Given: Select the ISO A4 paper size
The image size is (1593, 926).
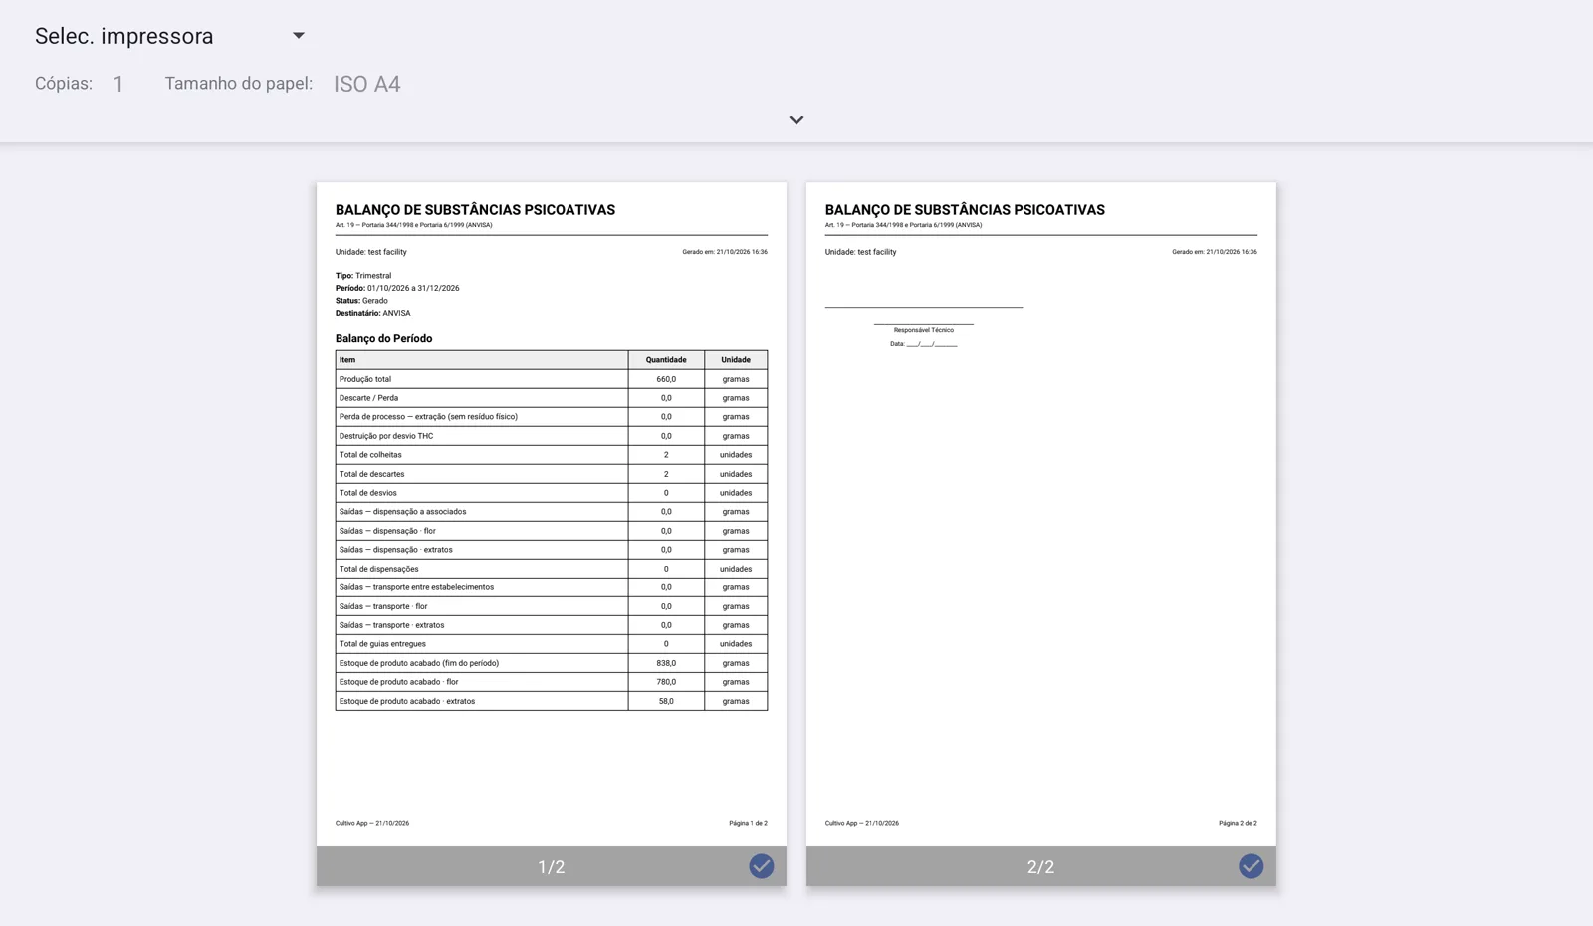Looking at the screenshot, I should point(367,85).
